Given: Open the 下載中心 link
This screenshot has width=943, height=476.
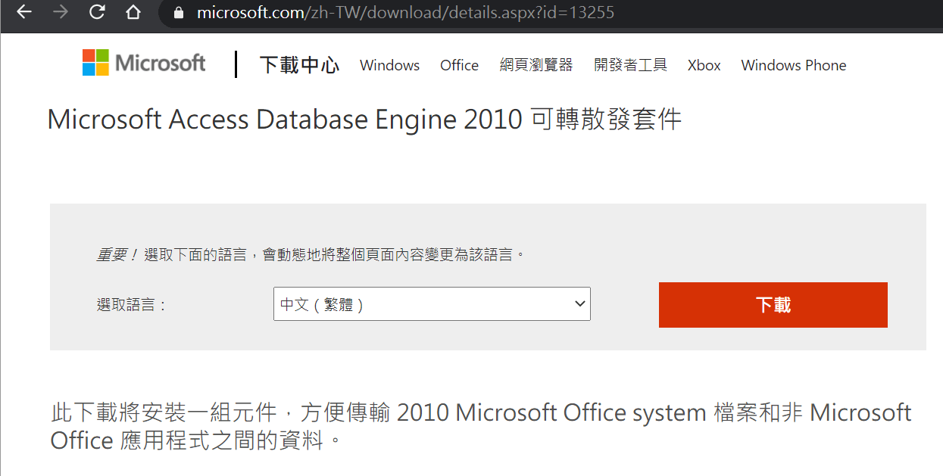Looking at the screenshot, I should point(299,65).
